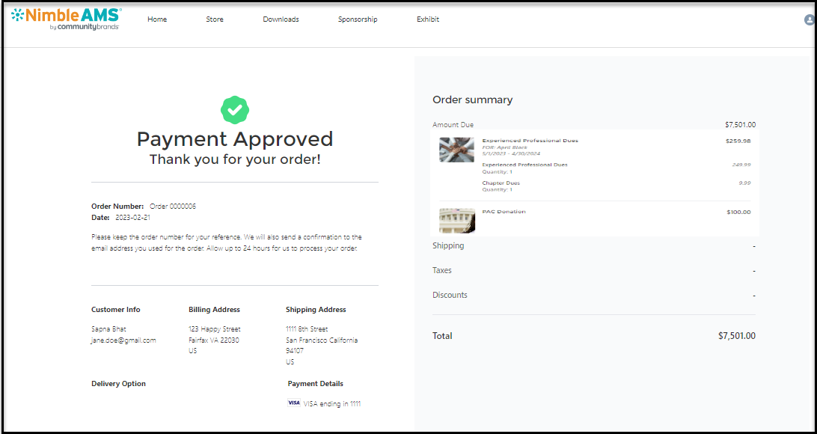817x434 pixels.
Task: Click the PAC Donation thumbnail image
Action: click(456, 220)
